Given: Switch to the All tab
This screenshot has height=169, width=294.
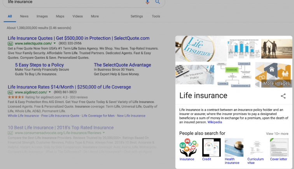Looking at the screenshot, I should tap(10, 16).
